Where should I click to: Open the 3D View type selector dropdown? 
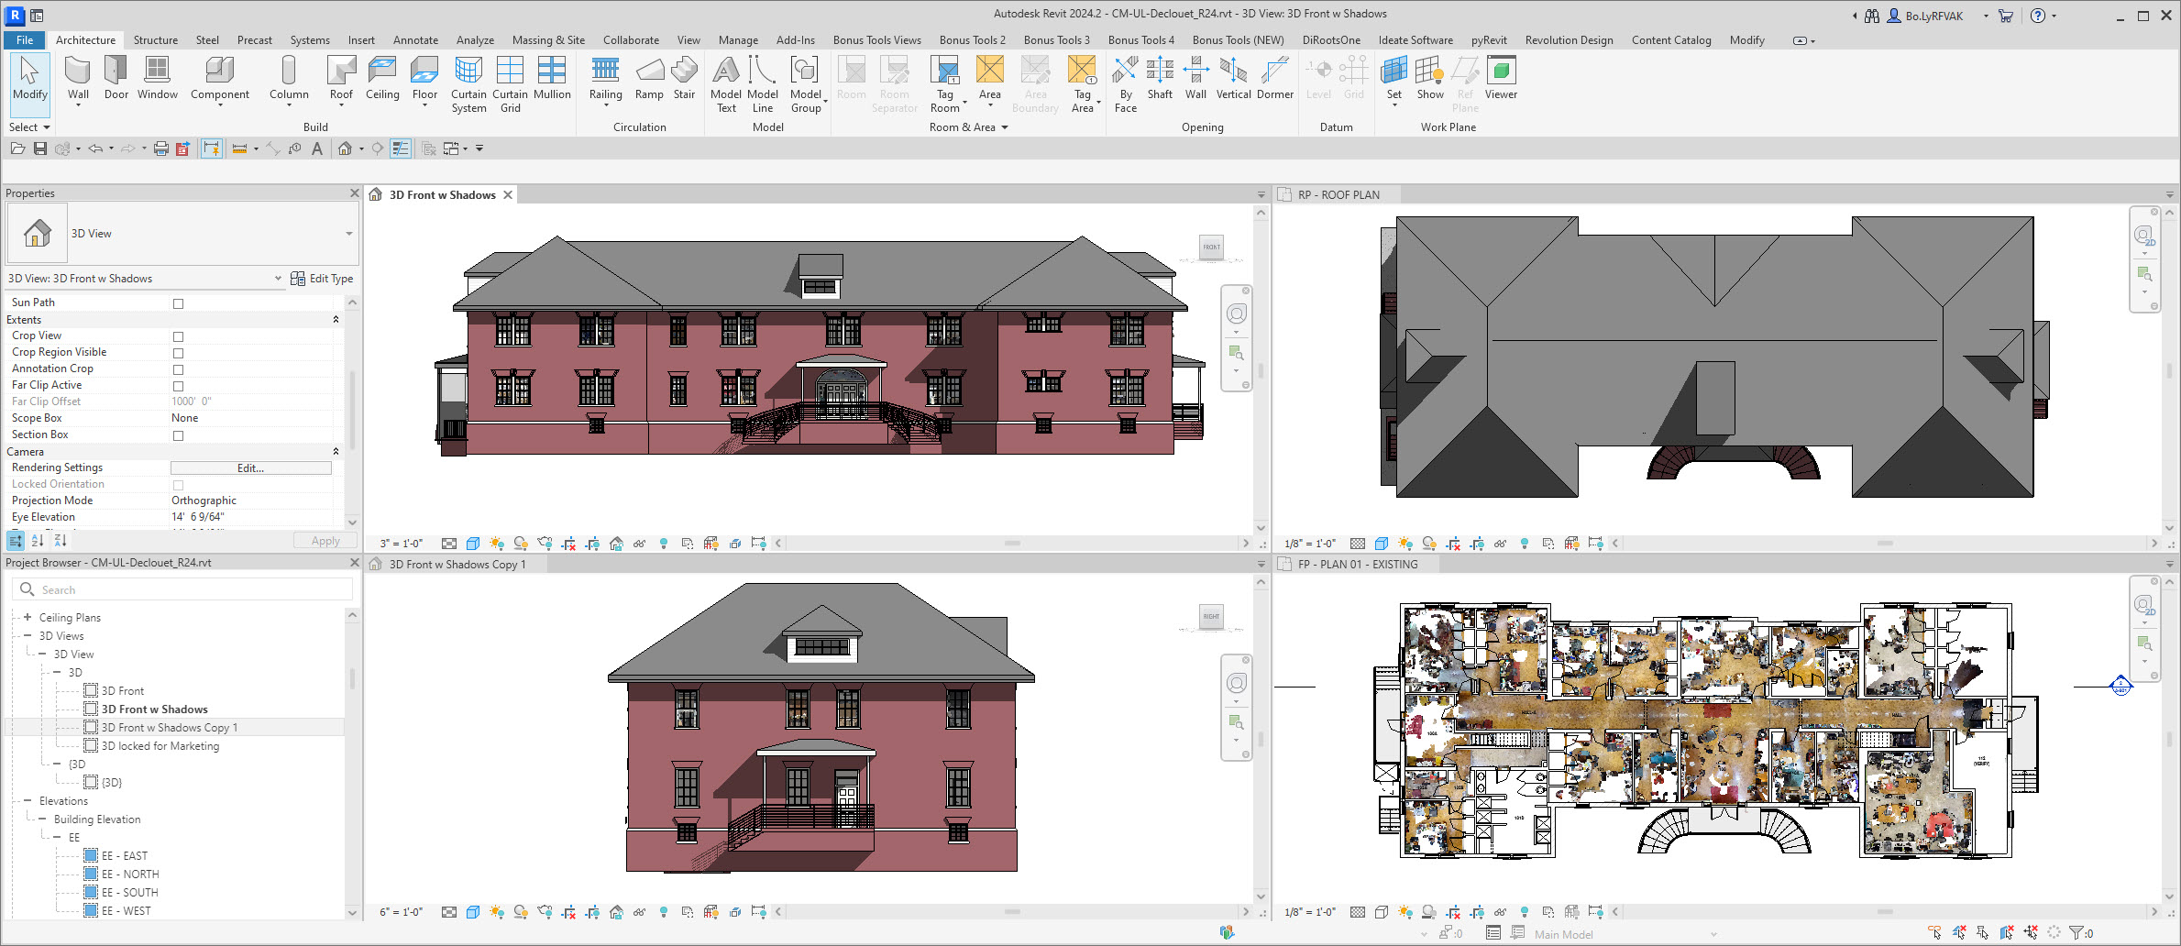click(x=348, y=234)
